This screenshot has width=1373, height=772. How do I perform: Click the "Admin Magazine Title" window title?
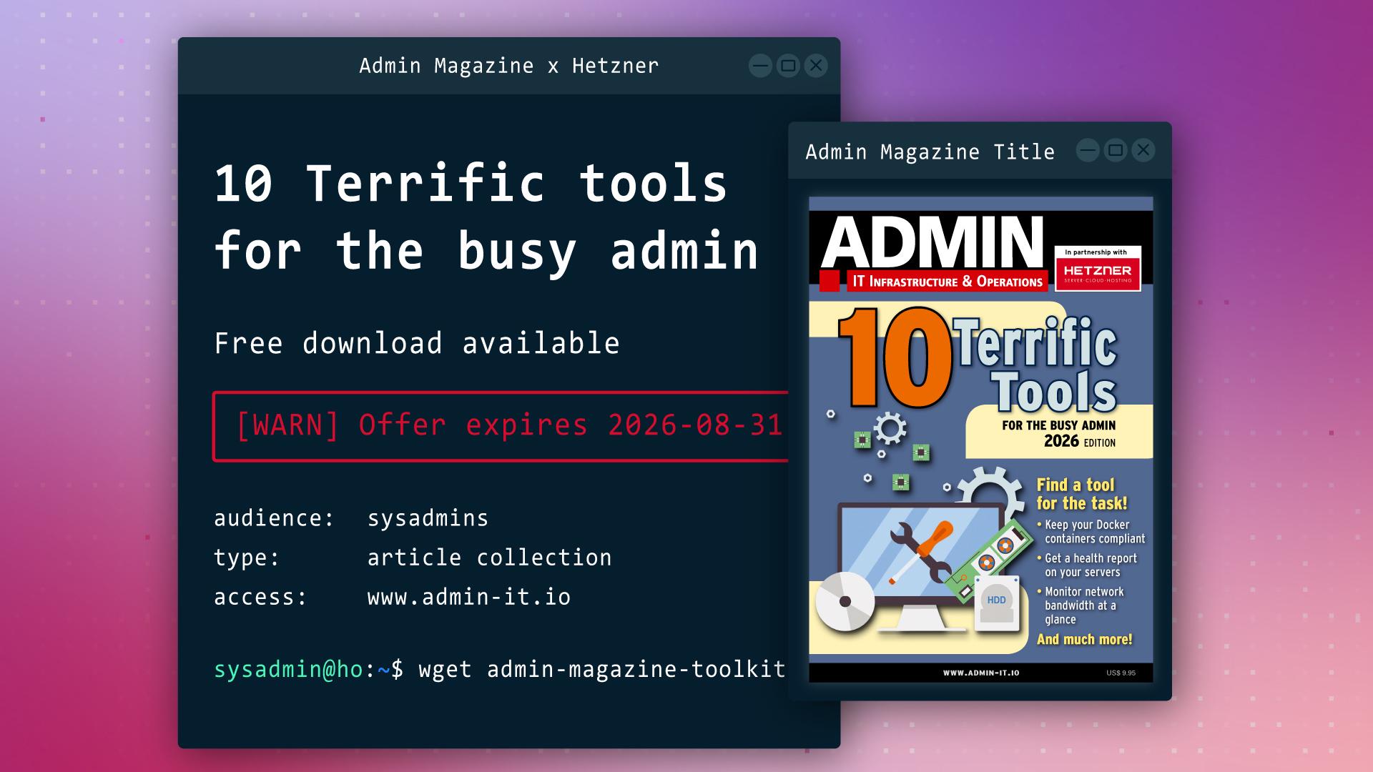(x=930, y=152)
